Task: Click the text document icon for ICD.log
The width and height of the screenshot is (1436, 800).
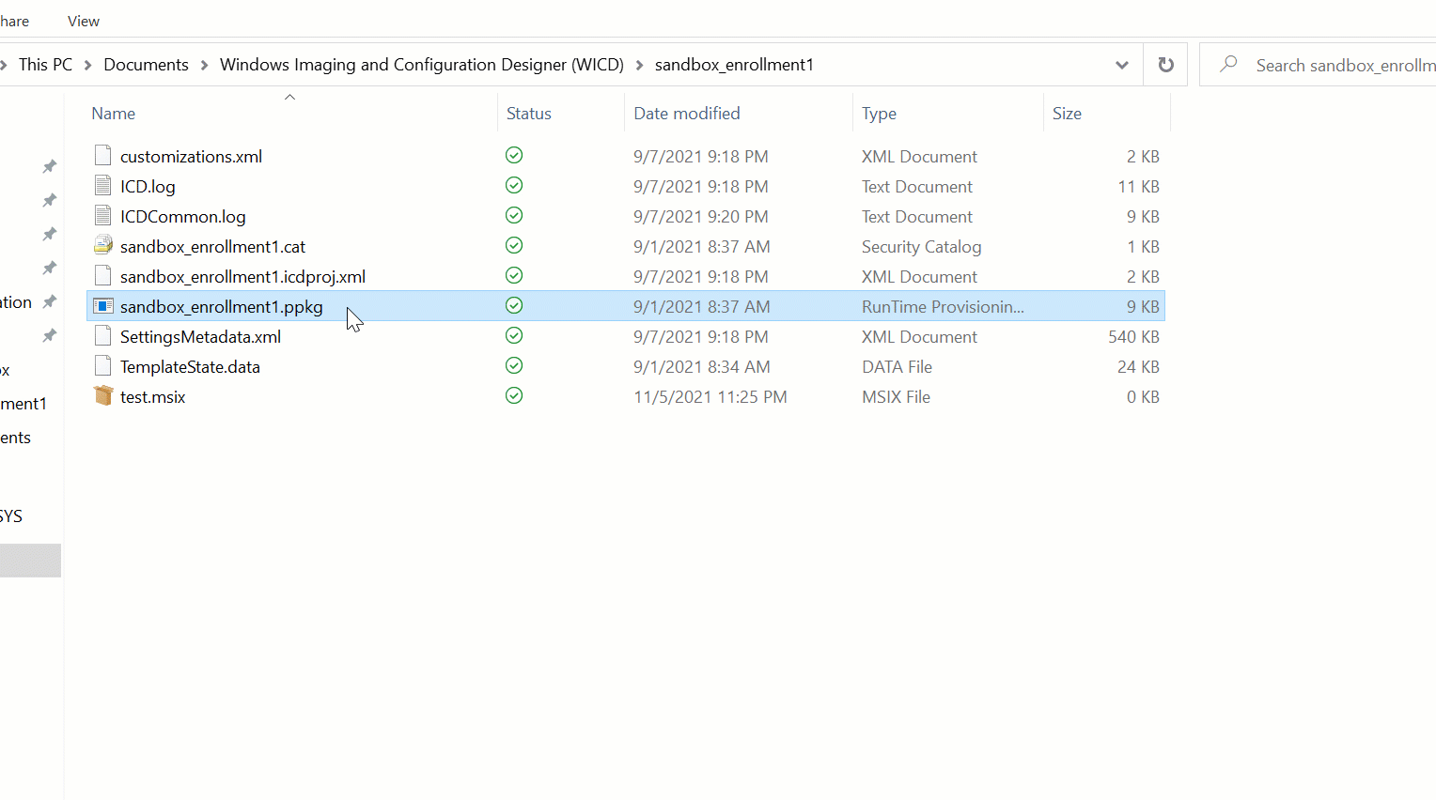Action: coord(102,185)
